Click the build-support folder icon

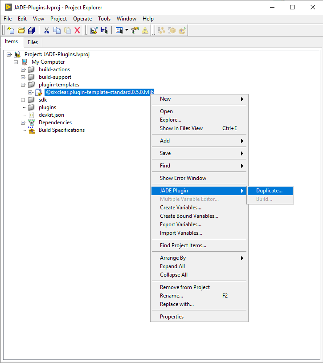tap(31, 77)
